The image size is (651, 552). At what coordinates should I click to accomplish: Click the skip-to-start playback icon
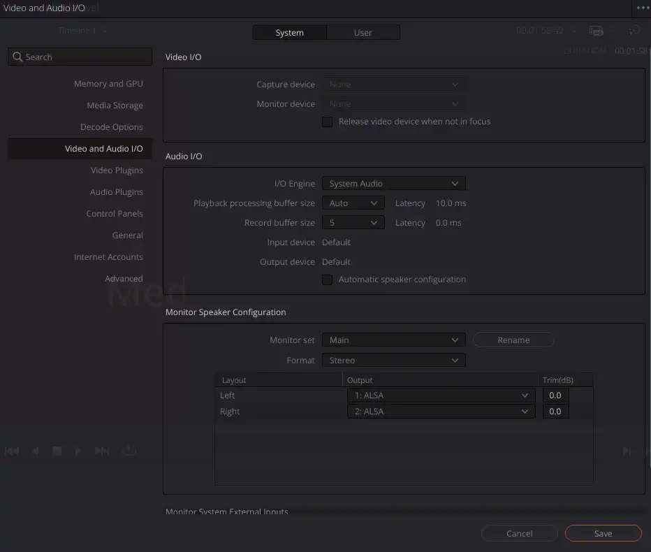pyautogui.click(x=12, y=451)
